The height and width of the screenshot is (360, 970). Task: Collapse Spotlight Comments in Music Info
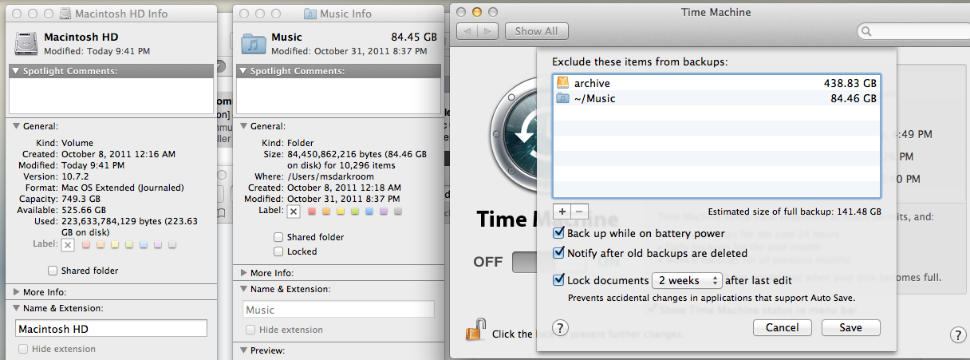pyautogui.click(x=244, y=71)
